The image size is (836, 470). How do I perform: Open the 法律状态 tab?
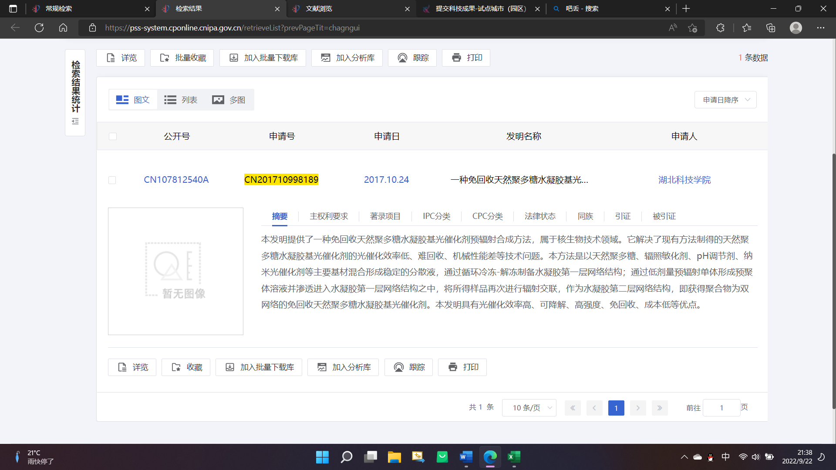click(540, 216)
